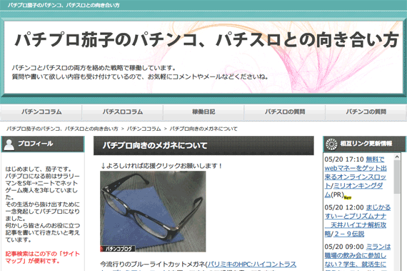Select the 稼働日記 menu tab

(203, 112)
